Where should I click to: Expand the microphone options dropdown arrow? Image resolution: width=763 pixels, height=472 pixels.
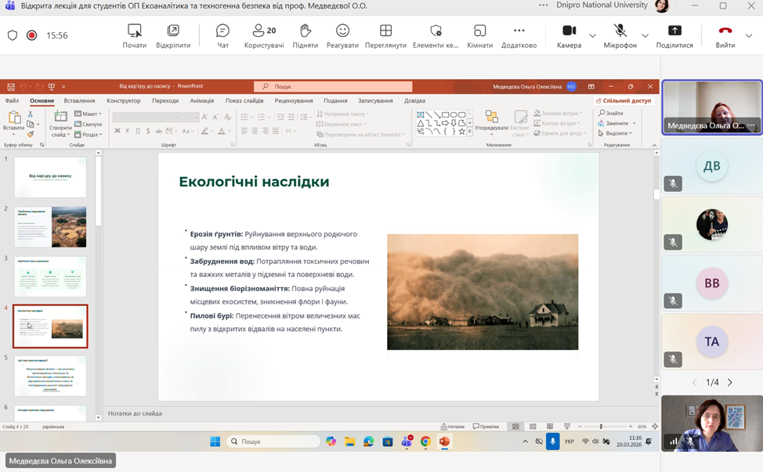point(645,36)
